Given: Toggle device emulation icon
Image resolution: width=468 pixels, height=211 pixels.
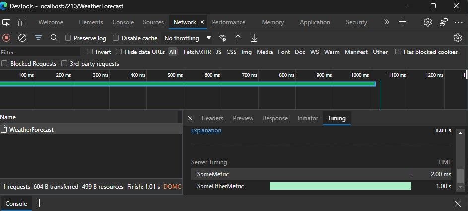Looking at the screenshot, I should tap(22, 22).
